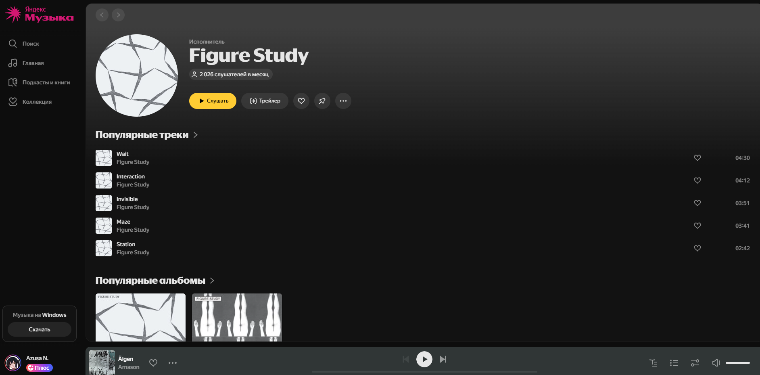The height and width of the screenshot is (375, 760).
Task: Click the Figure Study artist avatar
Action: click(x=137, y=75)
